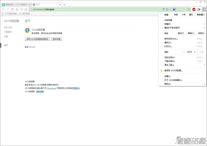Click the red ABP adblock icon
Viewport: 207px width, 146px height.
click(x=194, y=9)
